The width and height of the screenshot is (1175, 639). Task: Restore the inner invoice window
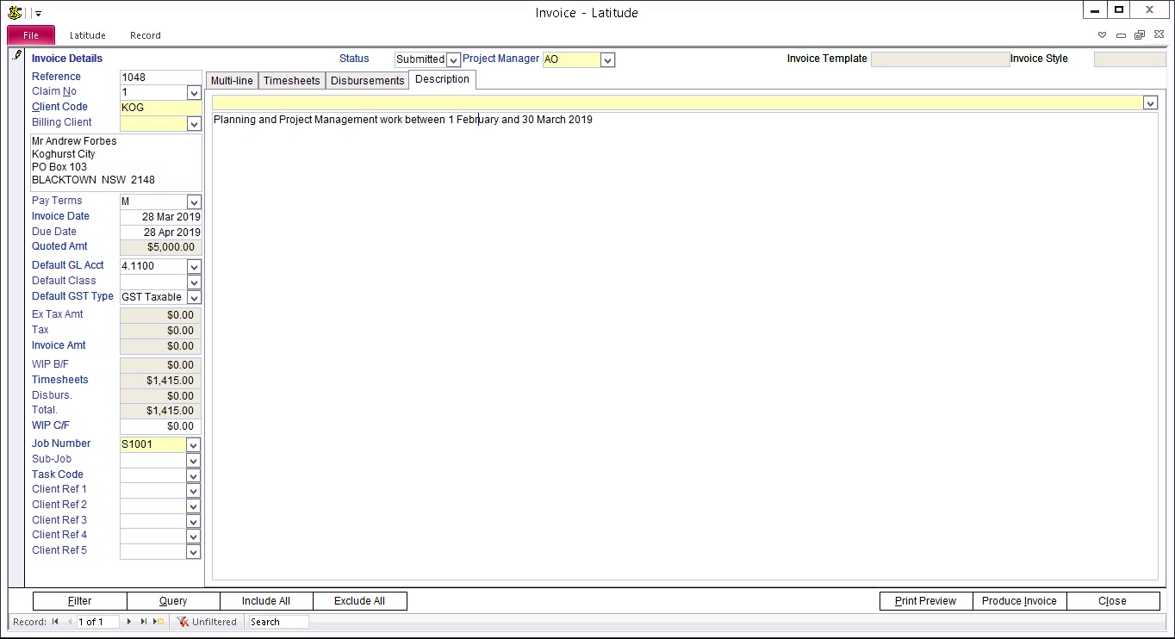(1139, 35)
